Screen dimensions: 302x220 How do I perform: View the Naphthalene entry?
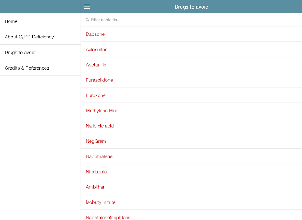99,156
